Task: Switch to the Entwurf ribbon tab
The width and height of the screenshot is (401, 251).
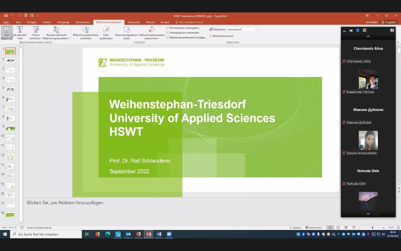Action: click(47, 22)
